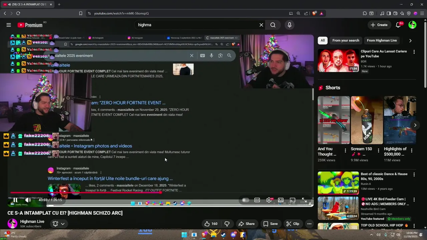Click the browser address bar URL

(121, 13)
